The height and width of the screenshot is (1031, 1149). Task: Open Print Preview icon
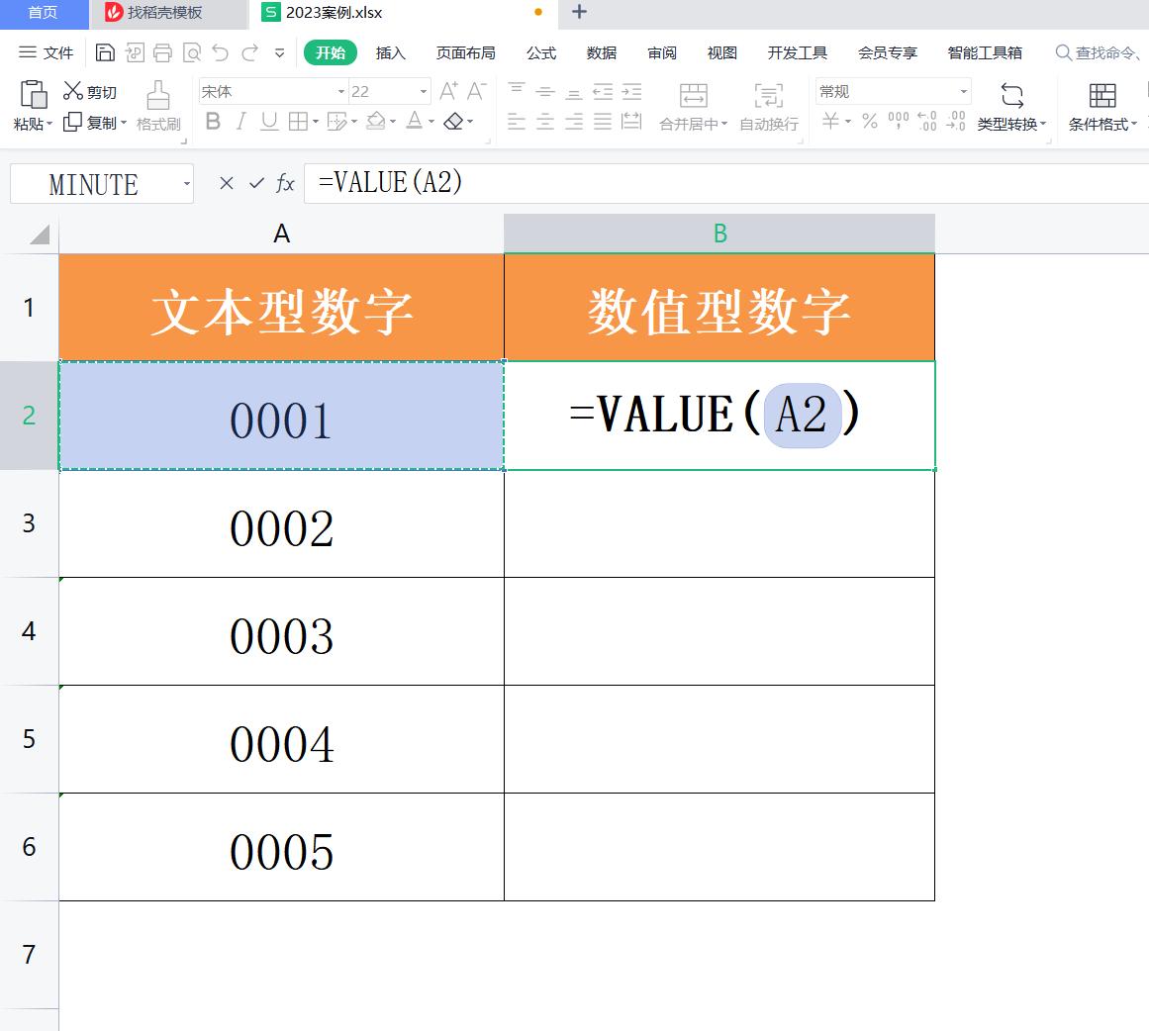pyautogui.click(x=191, y=52)
